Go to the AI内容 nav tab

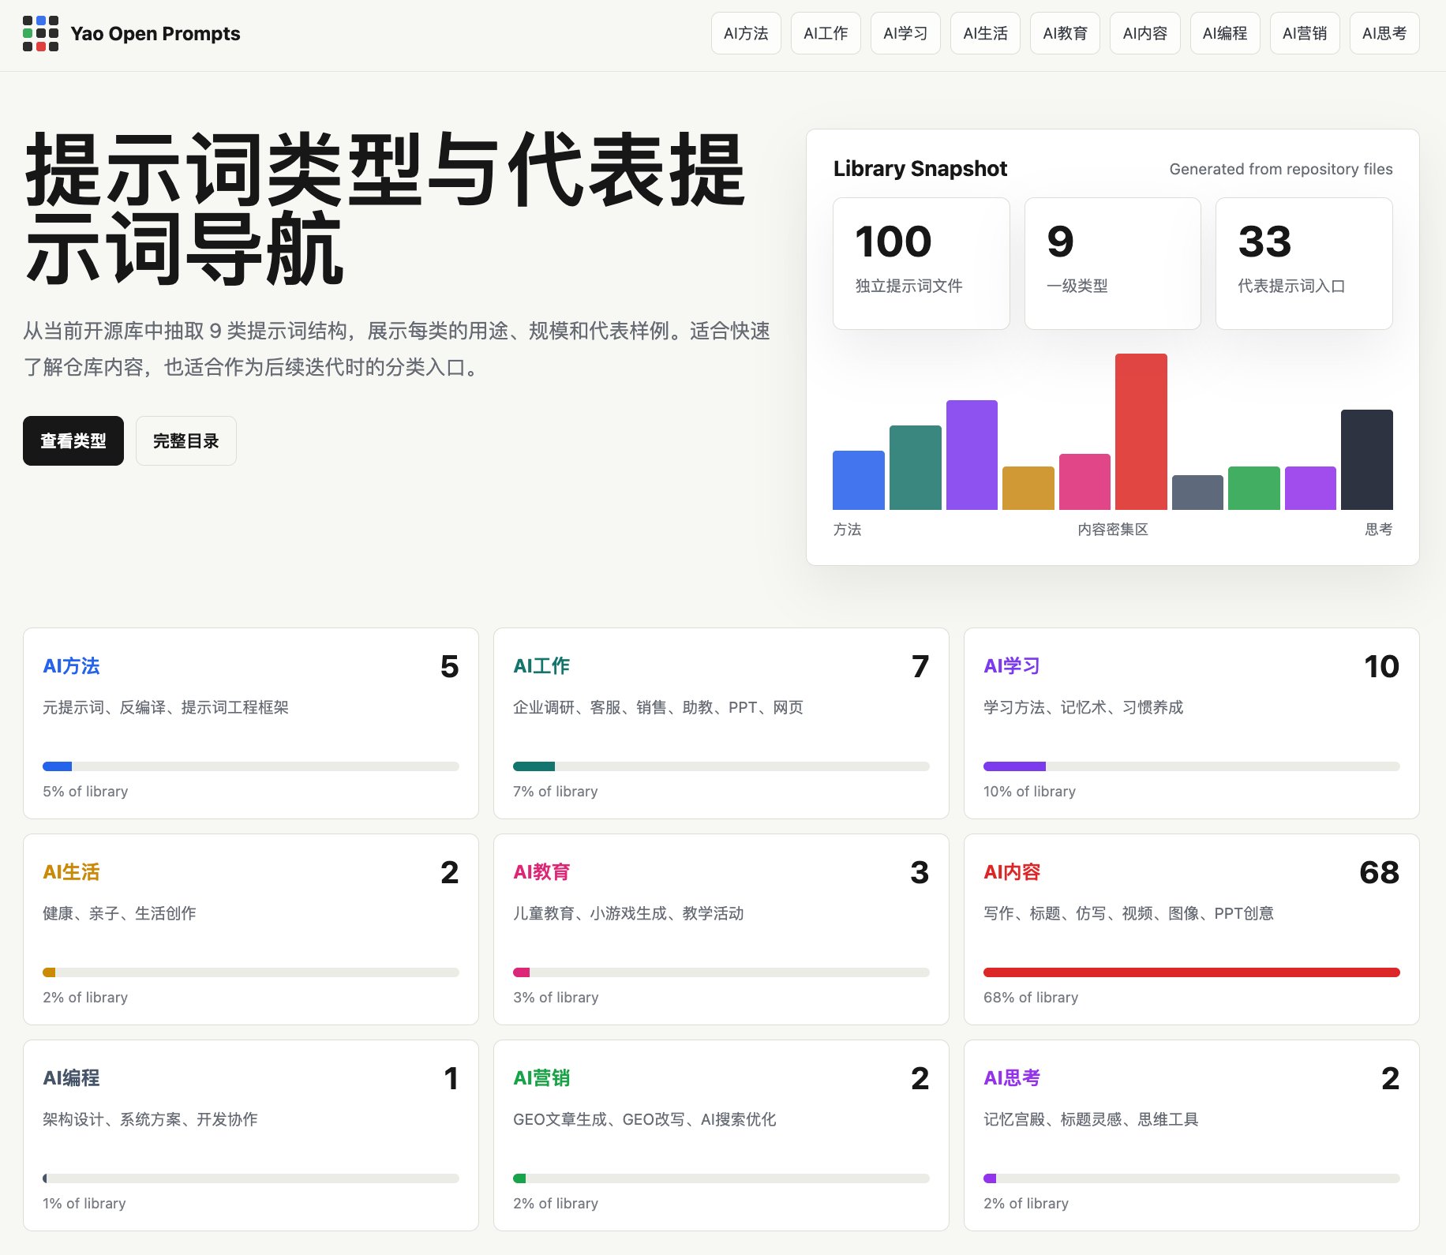[x=1144, y=33]
